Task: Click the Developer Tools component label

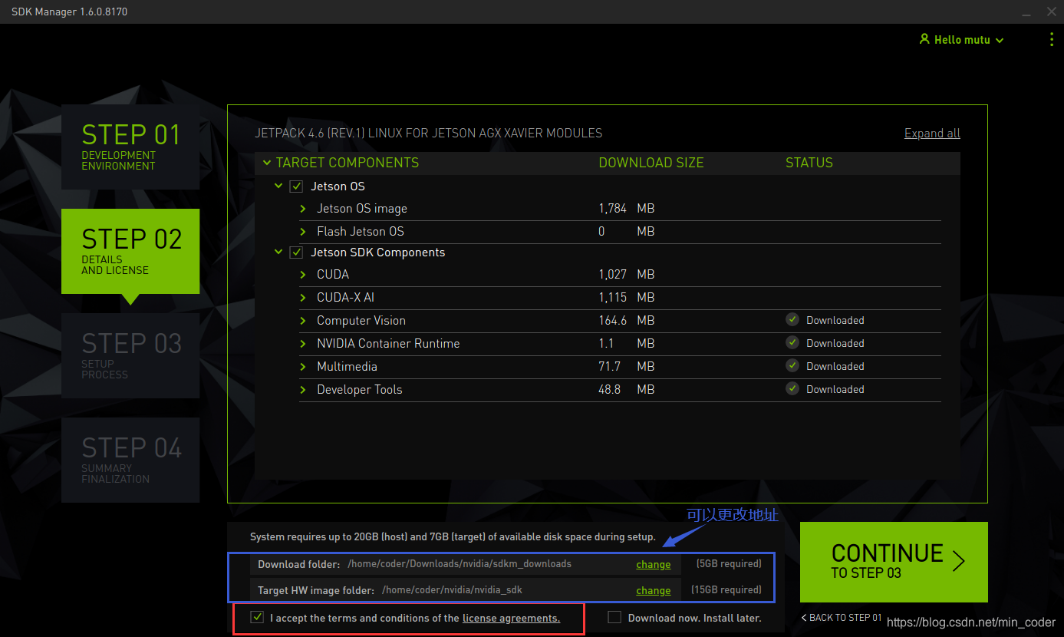Action: tap(360, 390)
